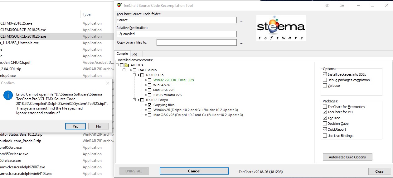This screenshot has width=393, height=178.
Task: Toggle the All IDEs checkbox
Action: pyautogui.click(x=122, y=65)
